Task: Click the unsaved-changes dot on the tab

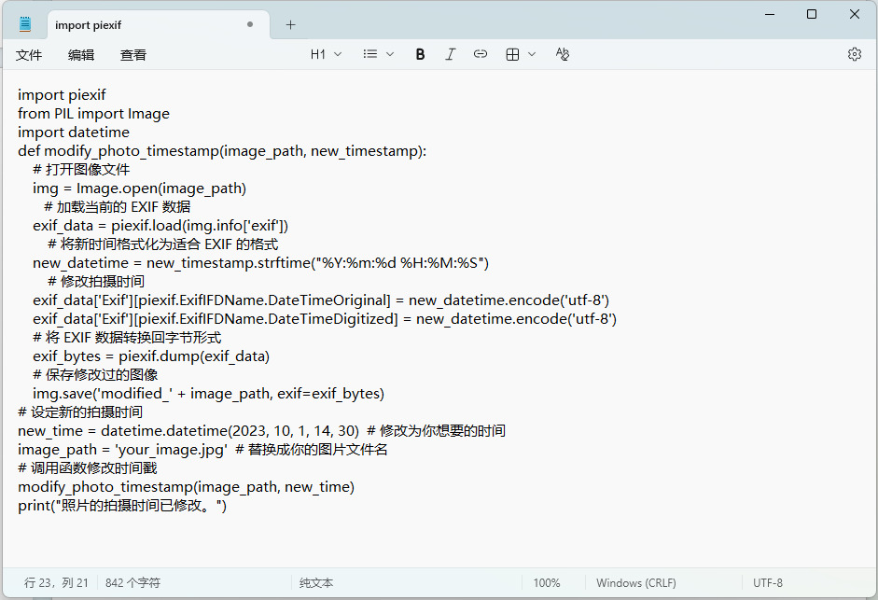Action: point(250,24)
